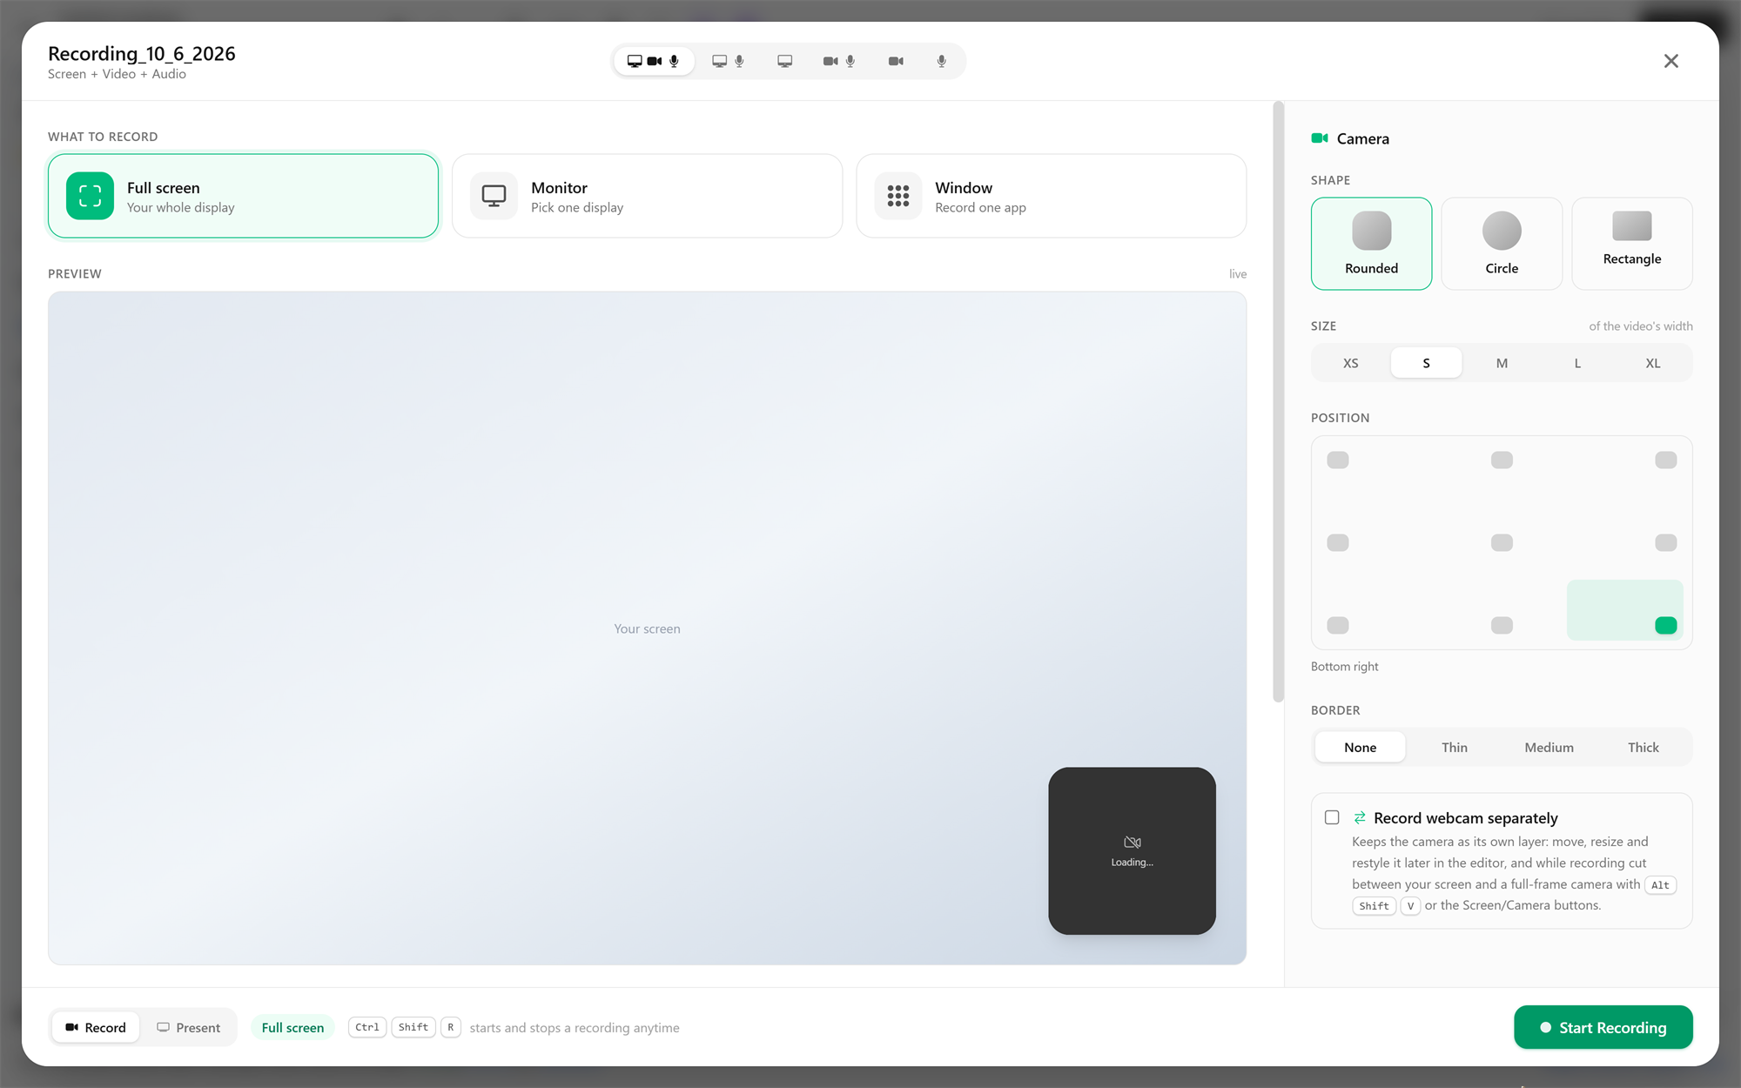Select Audio only recording mode

(x=941, y=61)
